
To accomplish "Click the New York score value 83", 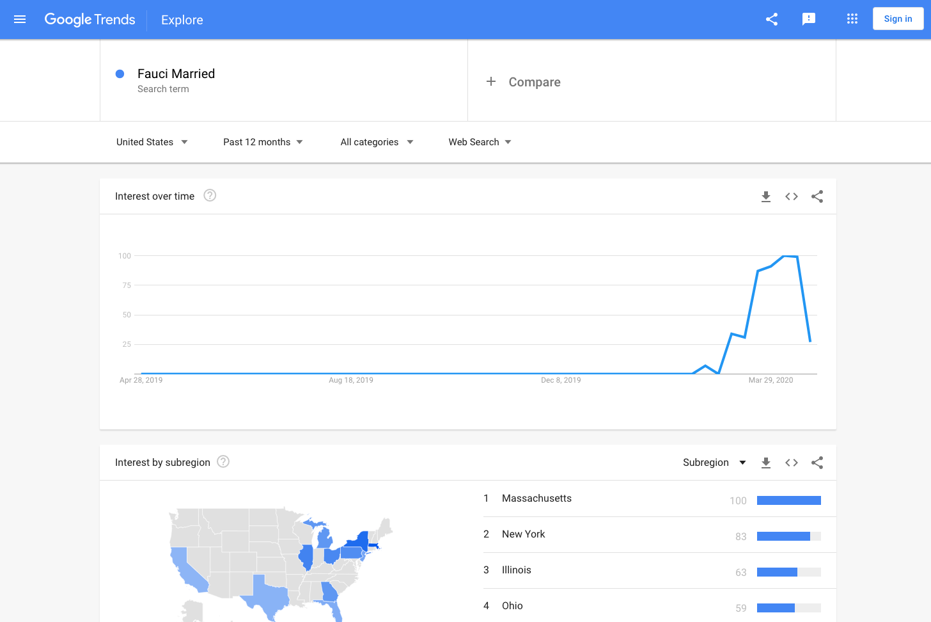I will pos(740,537).
